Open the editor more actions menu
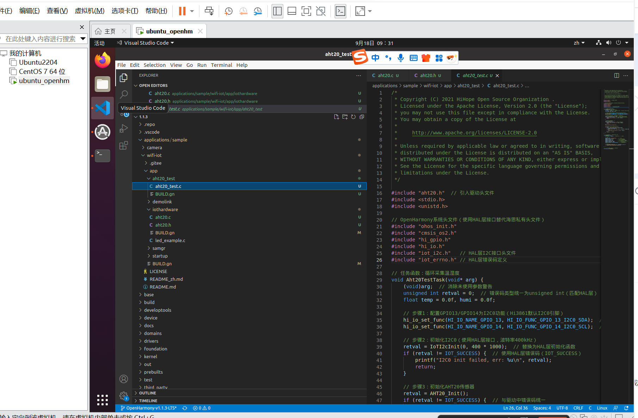 click(626, 75)
